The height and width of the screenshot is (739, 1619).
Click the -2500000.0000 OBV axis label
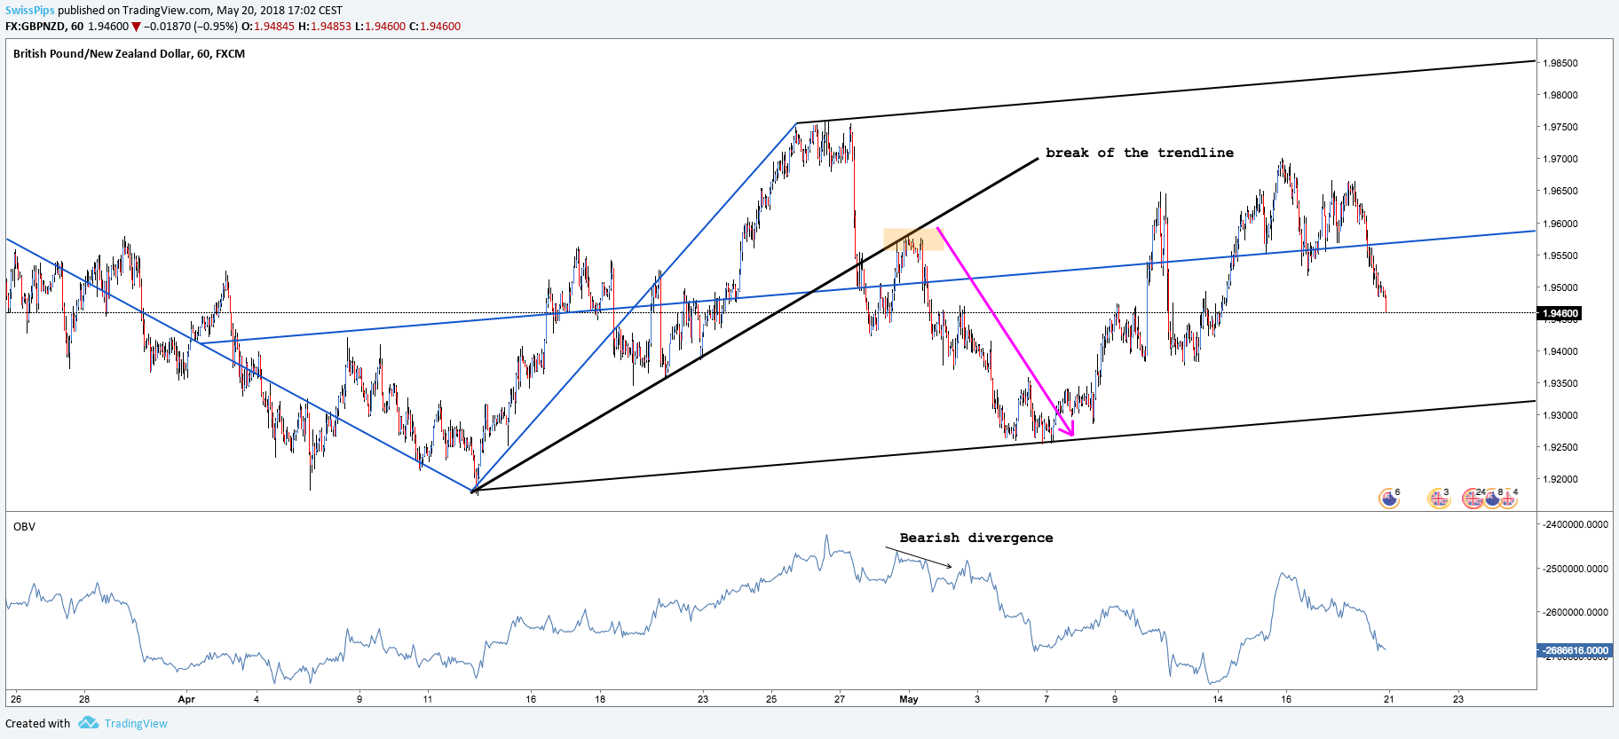tap(1576, 569)
